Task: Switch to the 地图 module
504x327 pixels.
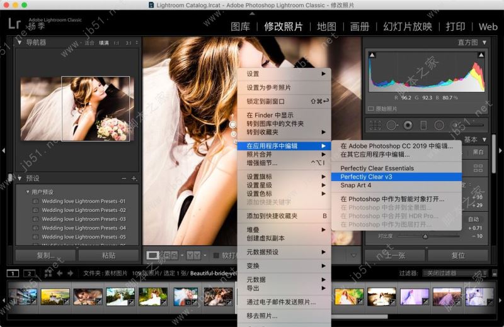Action: click(x=326, y=26)
